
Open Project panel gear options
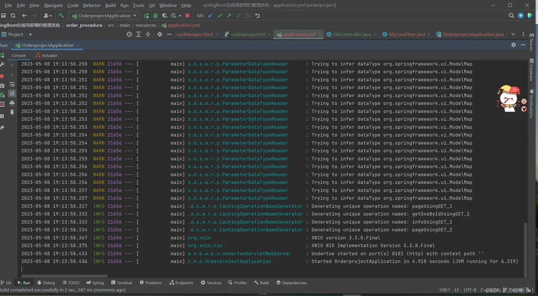click(x=160, y=34)
